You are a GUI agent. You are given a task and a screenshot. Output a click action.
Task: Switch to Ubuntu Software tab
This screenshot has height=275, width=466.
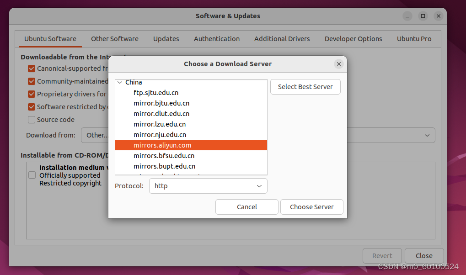click(50, 39)
